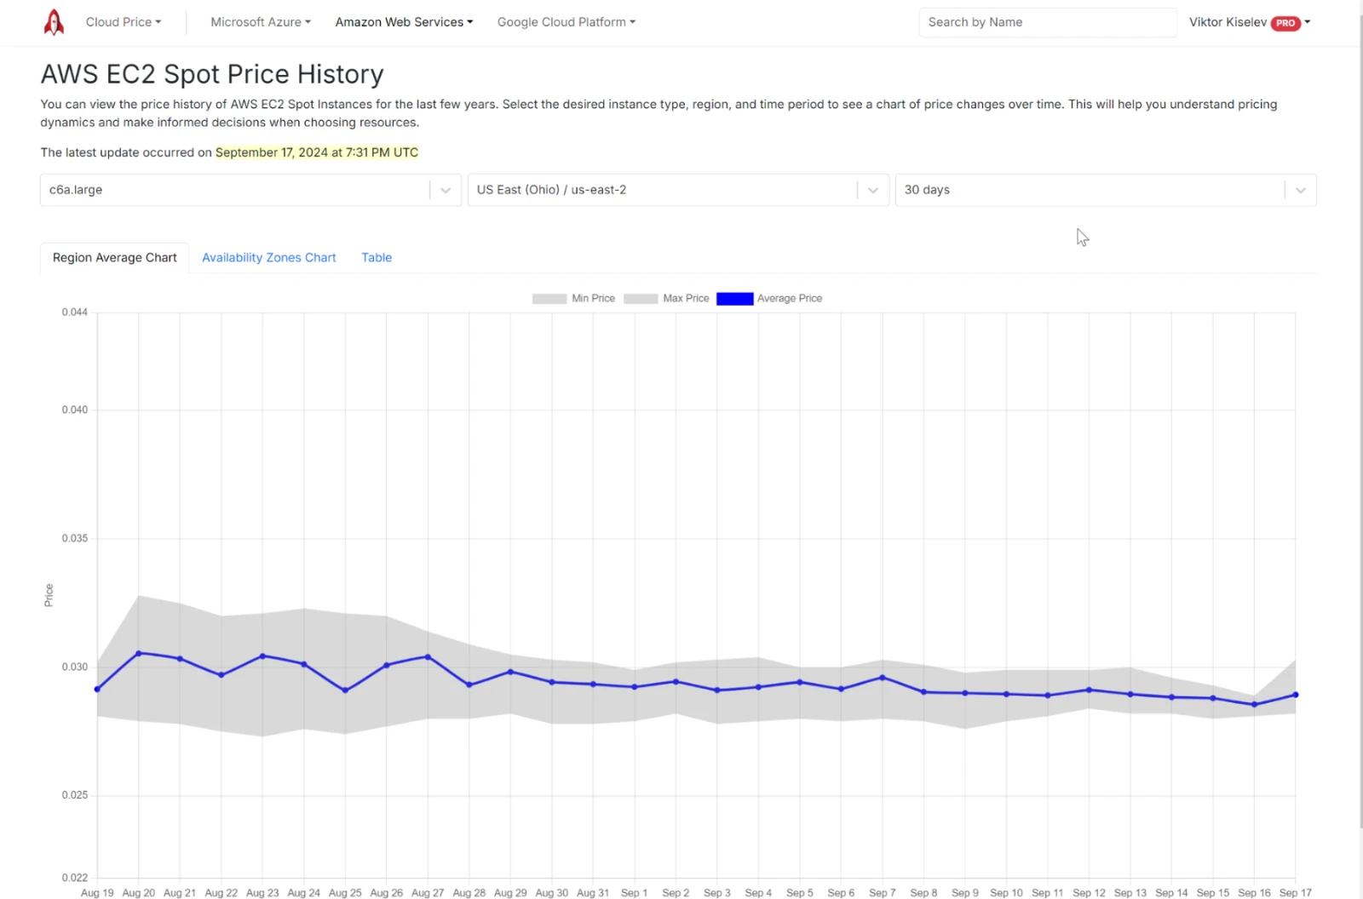Click the Sep 17 average price point
Image resolution: width=1363 pixels, height=899 pixels.
pyautogui.click(x=1296, y=695)
